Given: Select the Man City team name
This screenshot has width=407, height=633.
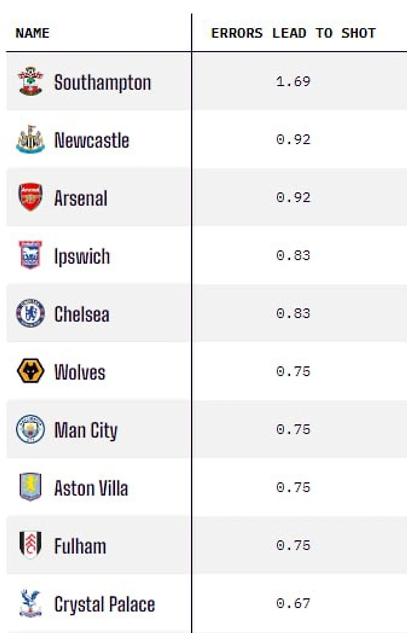Looking at the screenshot, I should [x=86, y=431].
